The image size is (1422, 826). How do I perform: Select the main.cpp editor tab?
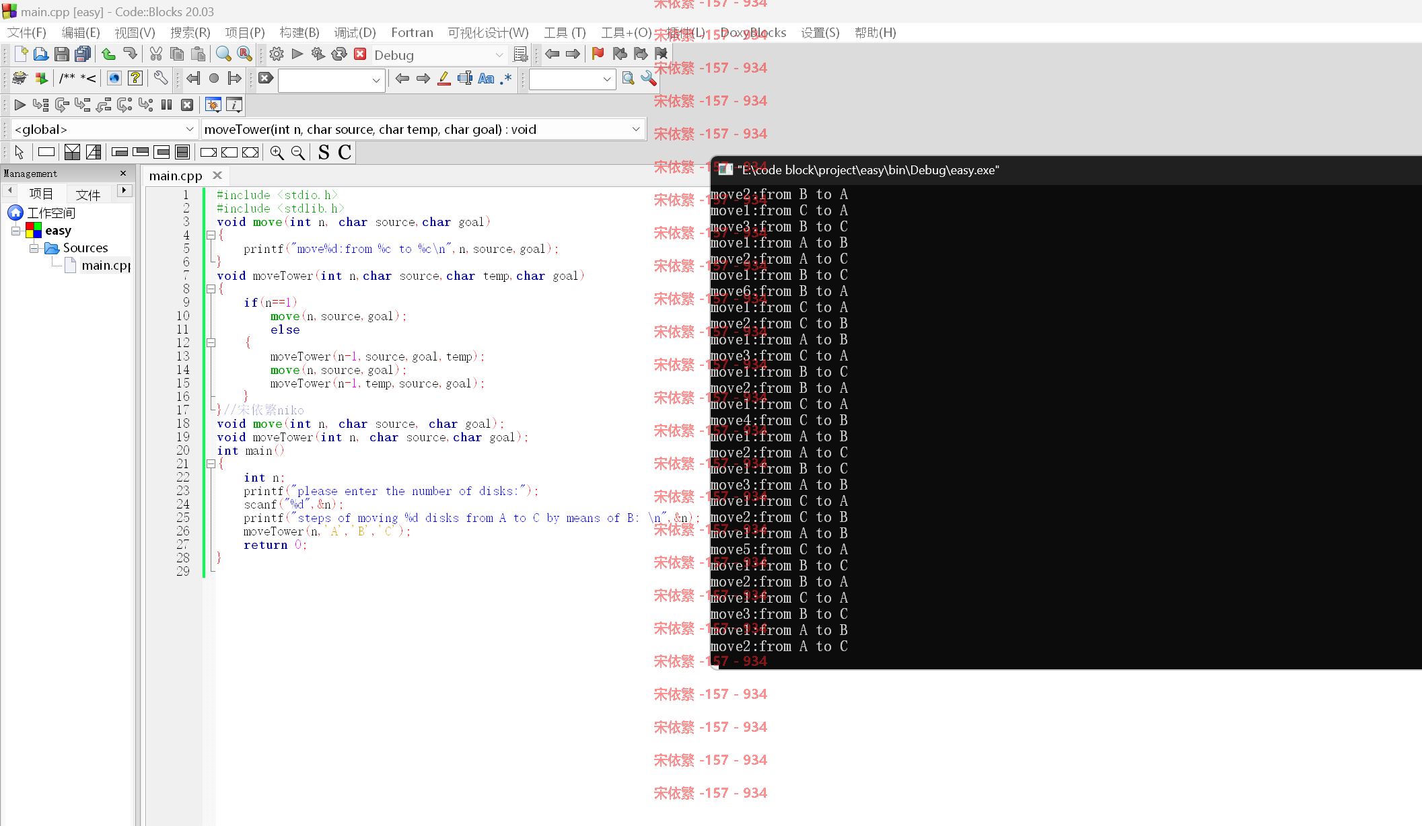(x=176, y=176)
